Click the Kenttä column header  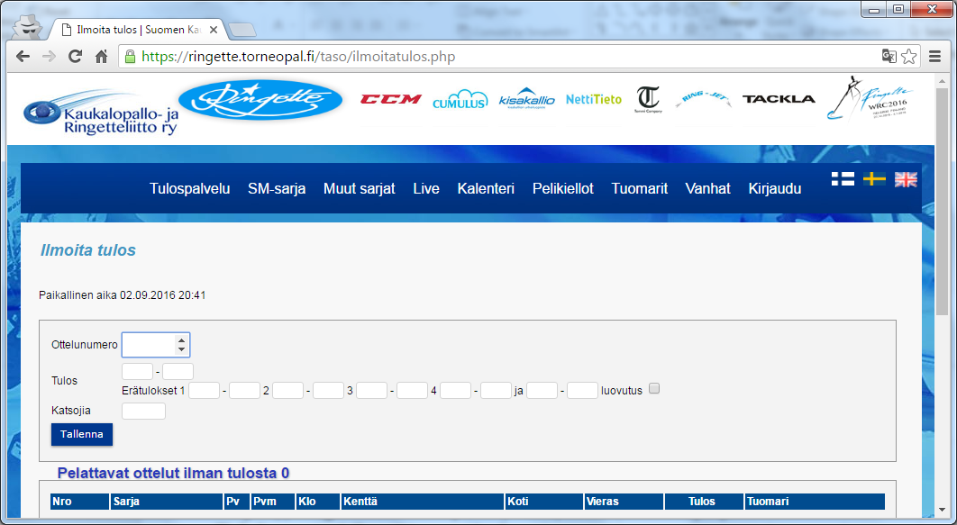point(423,502)
